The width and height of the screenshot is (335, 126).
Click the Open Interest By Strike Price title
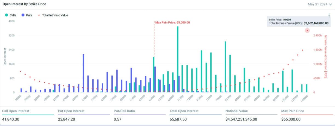[x=24, y=4]
